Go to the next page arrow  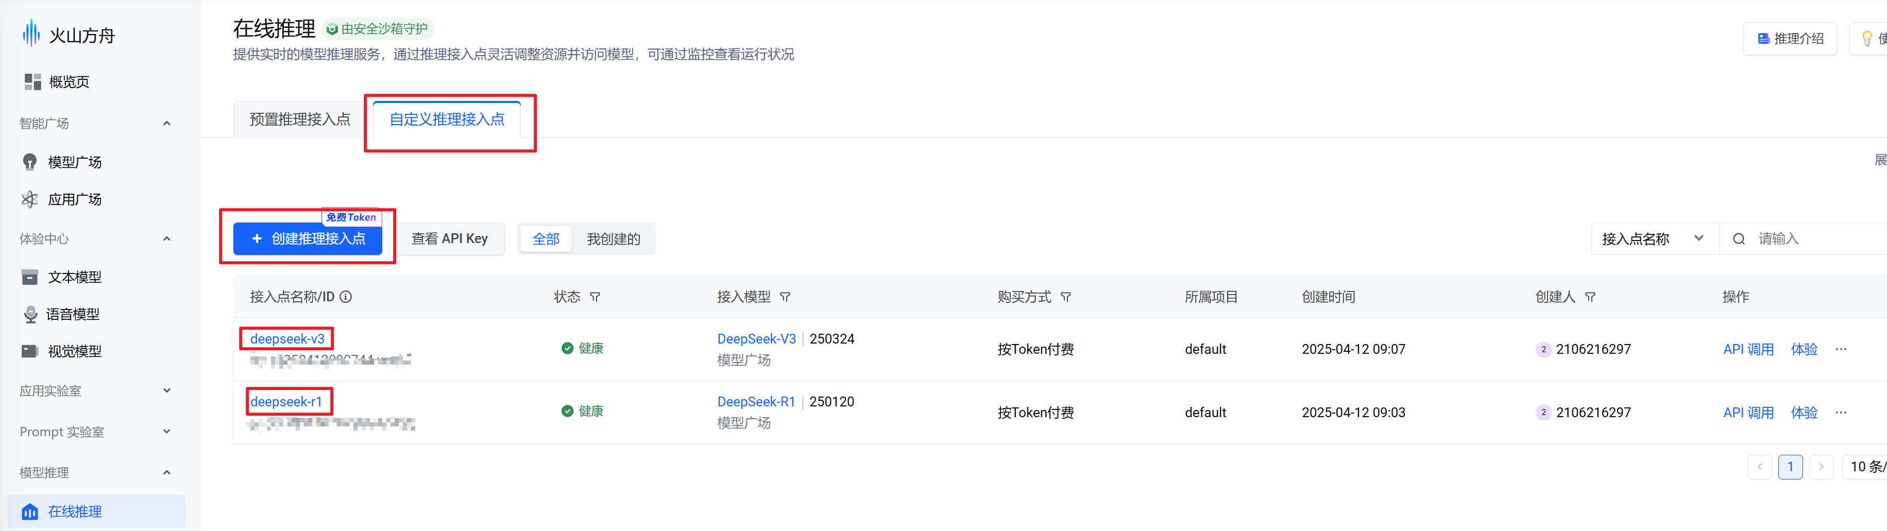[1821, 467]
